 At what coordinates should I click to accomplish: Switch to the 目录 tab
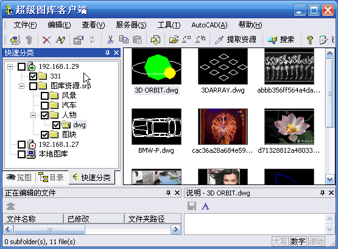pos(52,178)
